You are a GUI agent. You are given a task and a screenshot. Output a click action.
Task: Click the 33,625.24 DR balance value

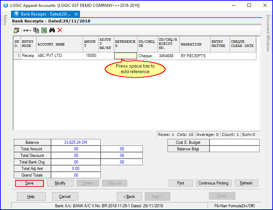[x=76, y=142]
